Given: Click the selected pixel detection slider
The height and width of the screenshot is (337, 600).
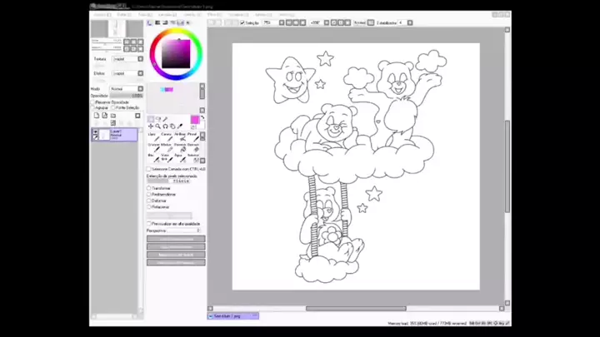Looking at the screenshot, I should [x=168, y=181].
